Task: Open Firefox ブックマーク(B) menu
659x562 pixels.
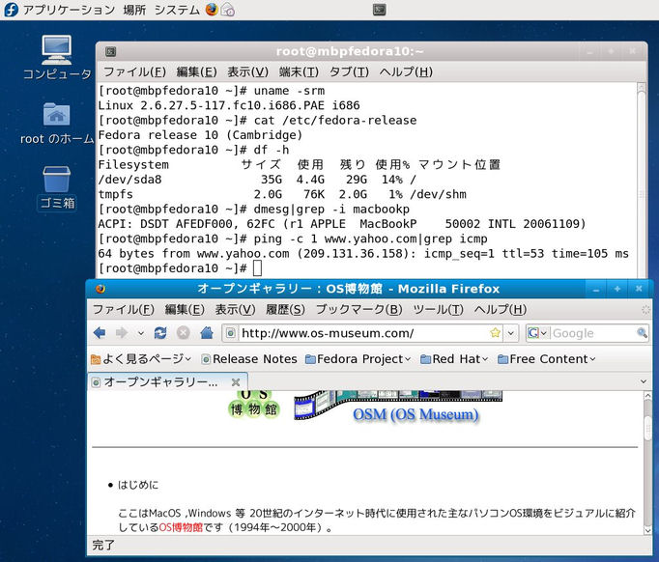Action: pos(358,310)
